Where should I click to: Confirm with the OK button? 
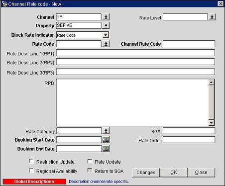pyautogui.click(x=174, y=173)
